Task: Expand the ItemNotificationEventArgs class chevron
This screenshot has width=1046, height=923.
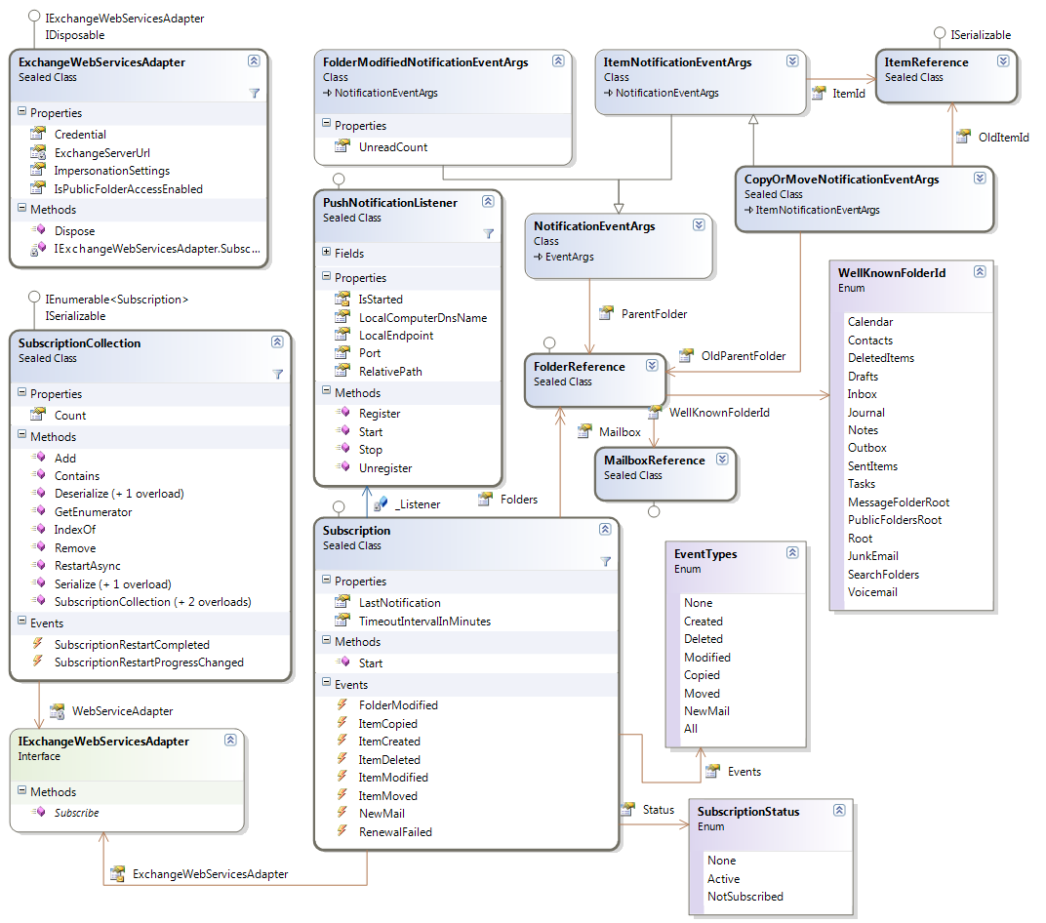Action: click(792, 60)
